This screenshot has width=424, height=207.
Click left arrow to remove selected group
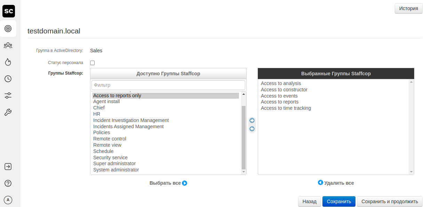click(252, 129)
